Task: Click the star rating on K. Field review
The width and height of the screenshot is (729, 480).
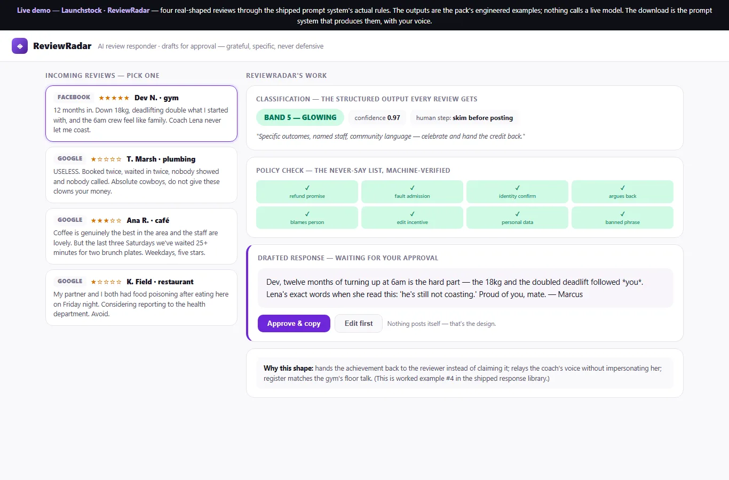Action: [106, 282]
